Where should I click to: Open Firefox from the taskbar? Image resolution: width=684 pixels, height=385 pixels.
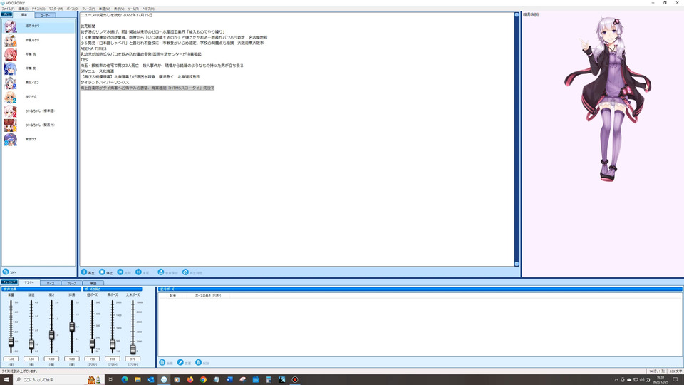[190, 379]
